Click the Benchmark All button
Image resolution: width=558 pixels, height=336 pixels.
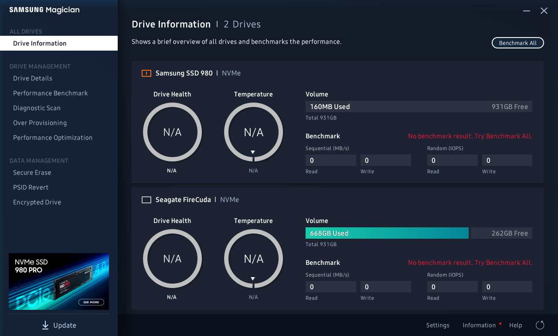click(518, 43)
